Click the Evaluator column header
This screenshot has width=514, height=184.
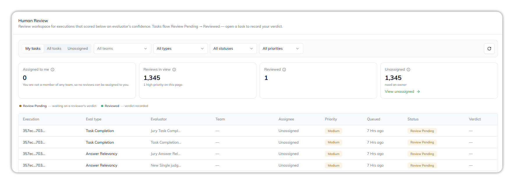(x=159, y=119)
